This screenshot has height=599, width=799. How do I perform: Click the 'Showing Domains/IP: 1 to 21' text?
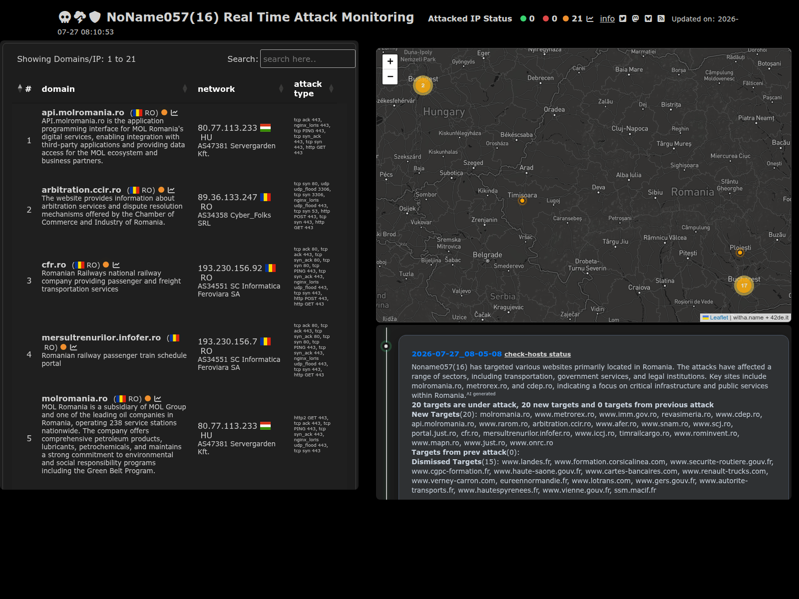76,59
